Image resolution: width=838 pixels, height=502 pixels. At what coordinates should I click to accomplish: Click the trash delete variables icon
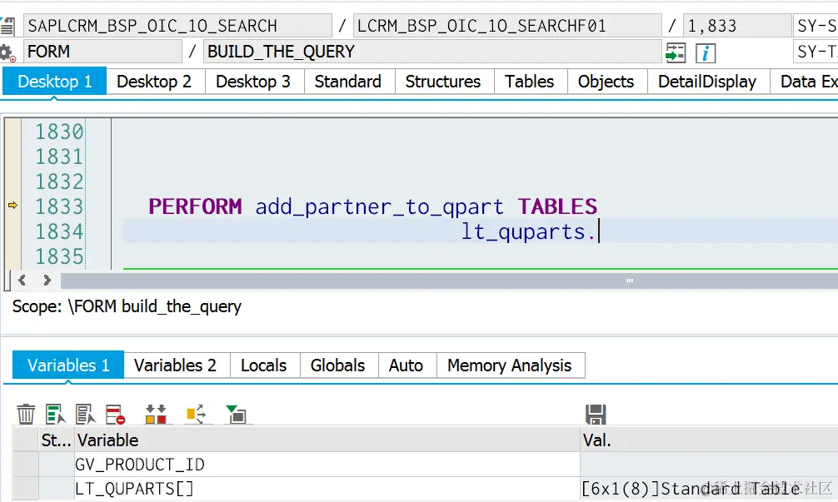pyautogui.click(x=26, y=414)
